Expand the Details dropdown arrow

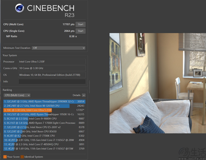coord(84,95)
